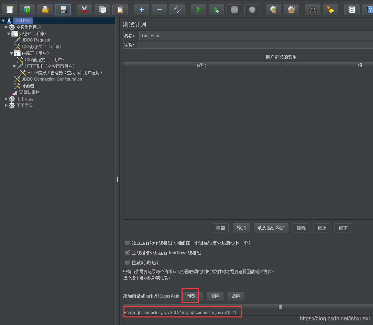Click gear icon of 空投币币用户 thread group
This screenshot has width=373, height=325.
tap(12, 27)
